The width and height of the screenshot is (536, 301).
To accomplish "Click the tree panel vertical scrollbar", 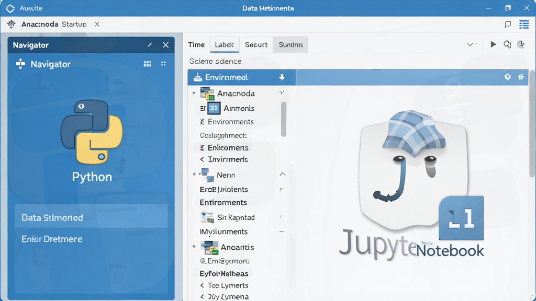I will tap(283, 120).
